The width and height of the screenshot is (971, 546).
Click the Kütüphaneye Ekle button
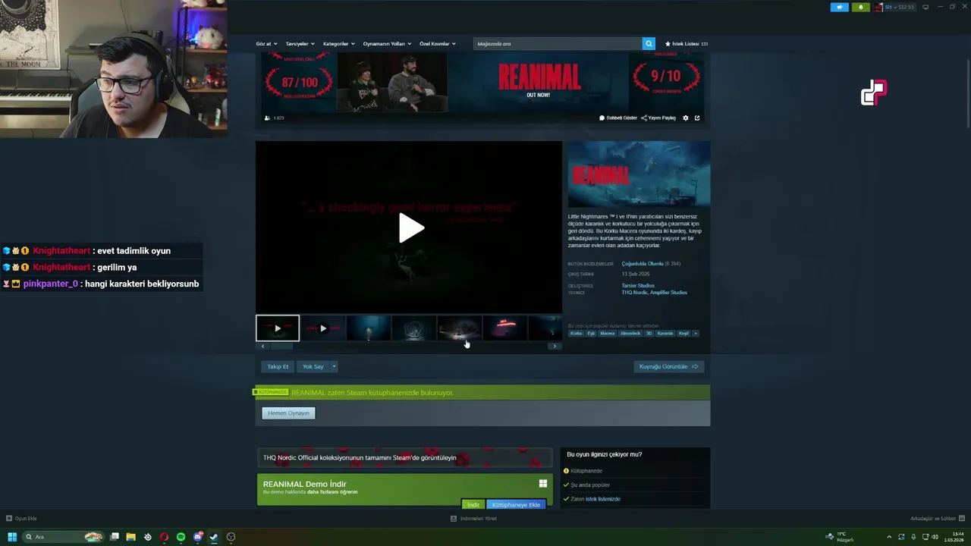[516, 504]
